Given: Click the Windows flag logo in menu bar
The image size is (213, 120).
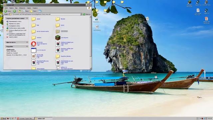Looking at the screenshot, I should [89, 8].
